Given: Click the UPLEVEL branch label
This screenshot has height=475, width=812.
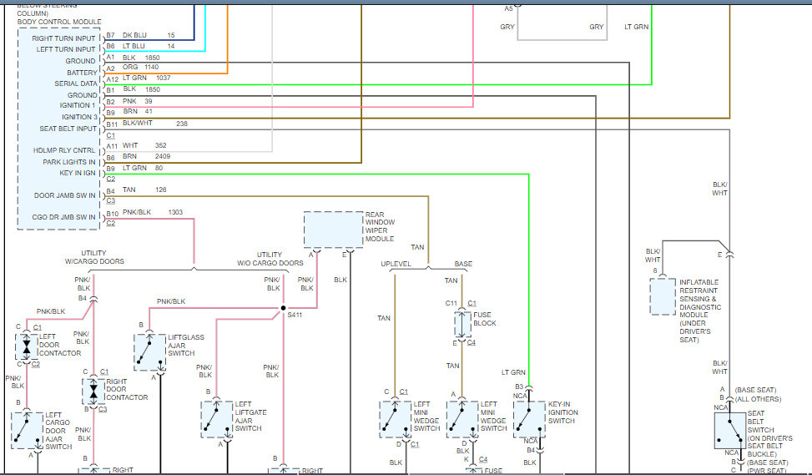Looking at the screenshot, I should [x=396, y=263].
